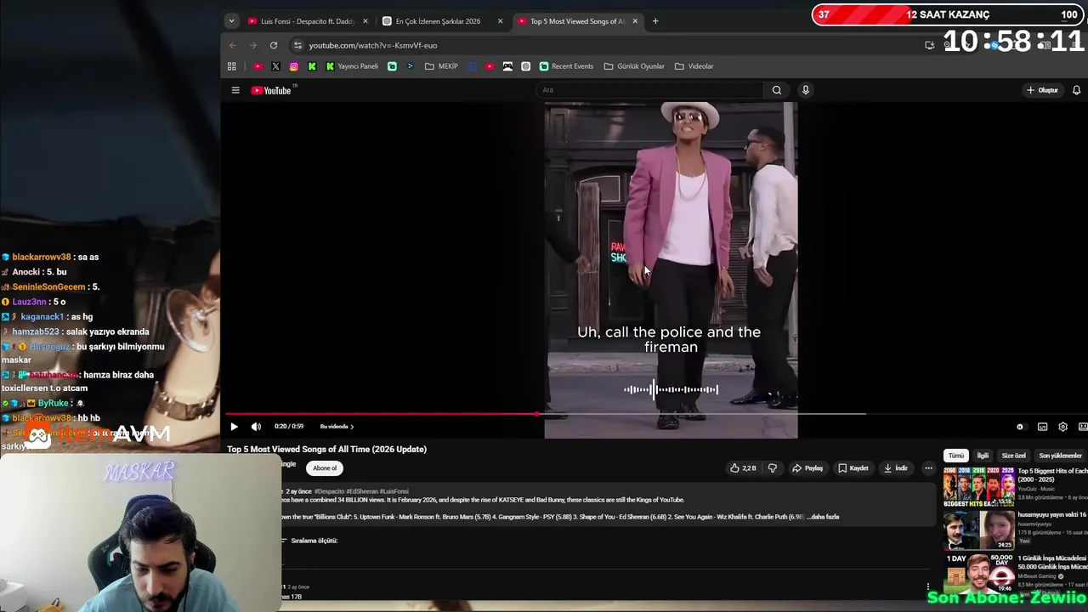Open comment sort 'Sıralama ölçütü' dropdown

(309, 541)
